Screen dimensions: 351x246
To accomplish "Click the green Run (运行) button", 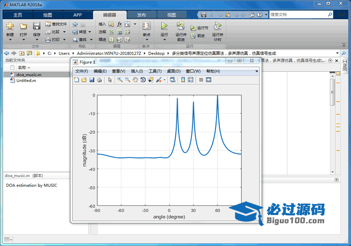I will [x=164, y=26].
